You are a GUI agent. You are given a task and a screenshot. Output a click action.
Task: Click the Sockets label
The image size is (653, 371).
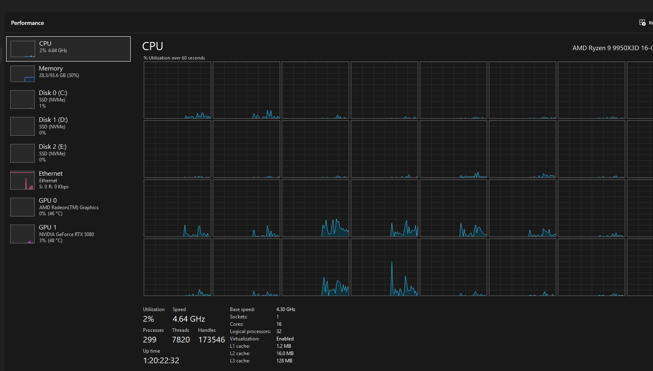[x=238, y=317]
